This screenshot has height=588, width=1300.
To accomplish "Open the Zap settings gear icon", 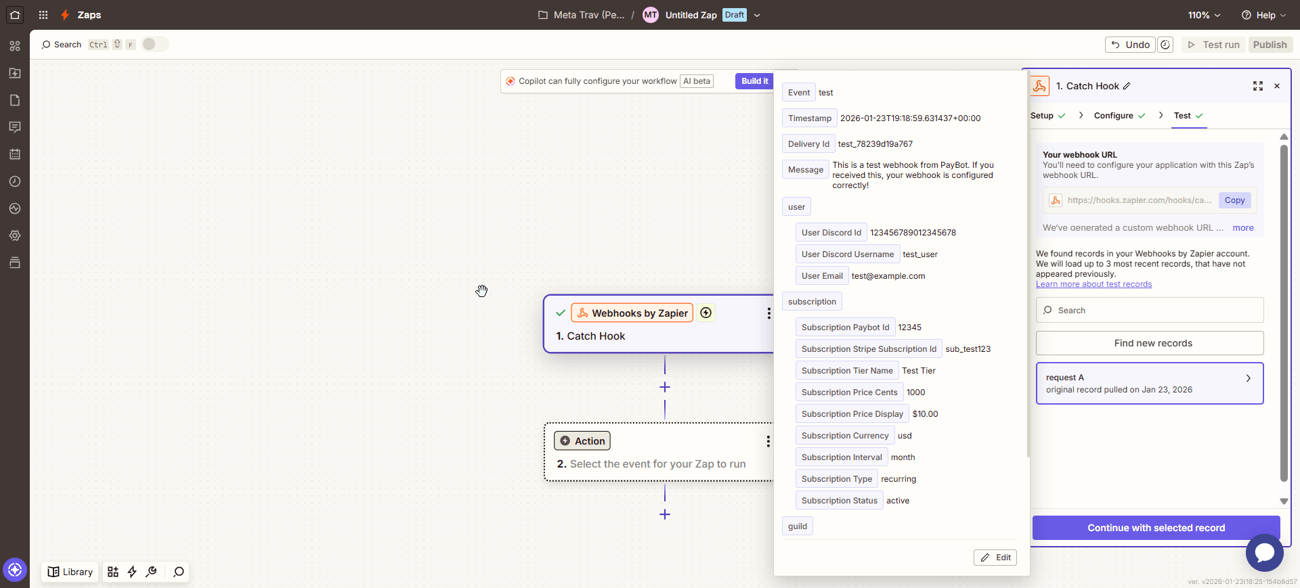I will click(x=15, y=235).
